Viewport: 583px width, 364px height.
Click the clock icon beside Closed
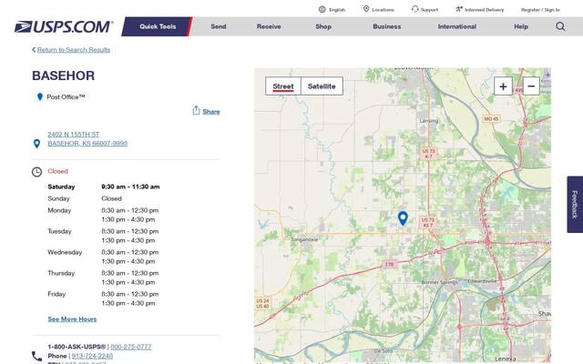click(x=36, y=172)
